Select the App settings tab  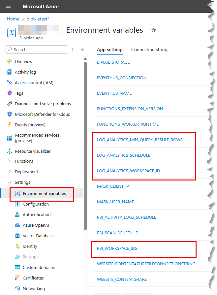110,49
